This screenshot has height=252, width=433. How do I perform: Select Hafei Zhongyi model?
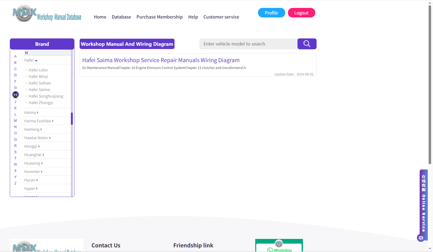tap(41, 103)
